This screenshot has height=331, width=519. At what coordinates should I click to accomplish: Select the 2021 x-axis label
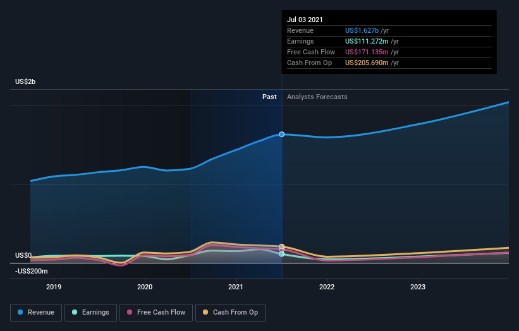(x=236, y=287)
